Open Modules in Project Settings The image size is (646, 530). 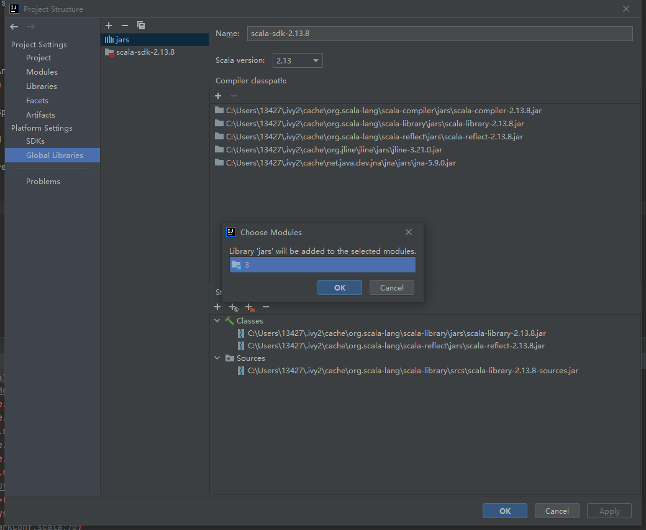pos(42,72)
